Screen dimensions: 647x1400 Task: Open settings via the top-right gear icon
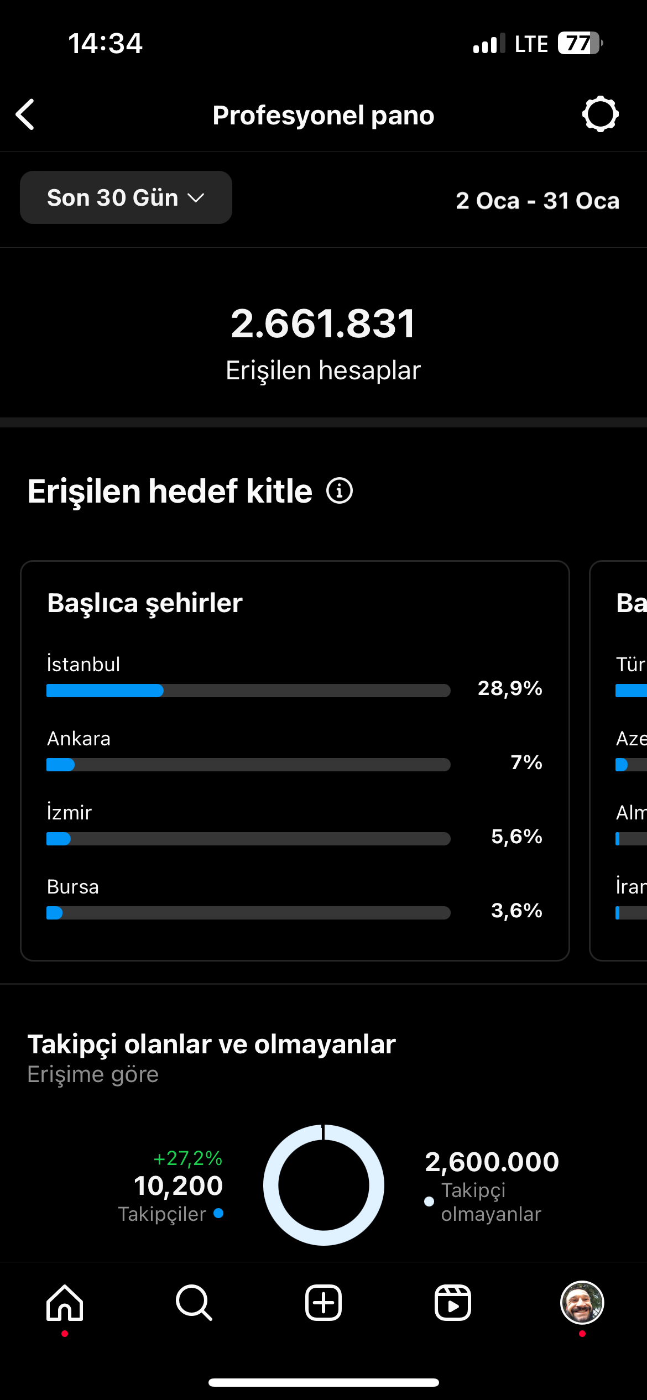601,114
